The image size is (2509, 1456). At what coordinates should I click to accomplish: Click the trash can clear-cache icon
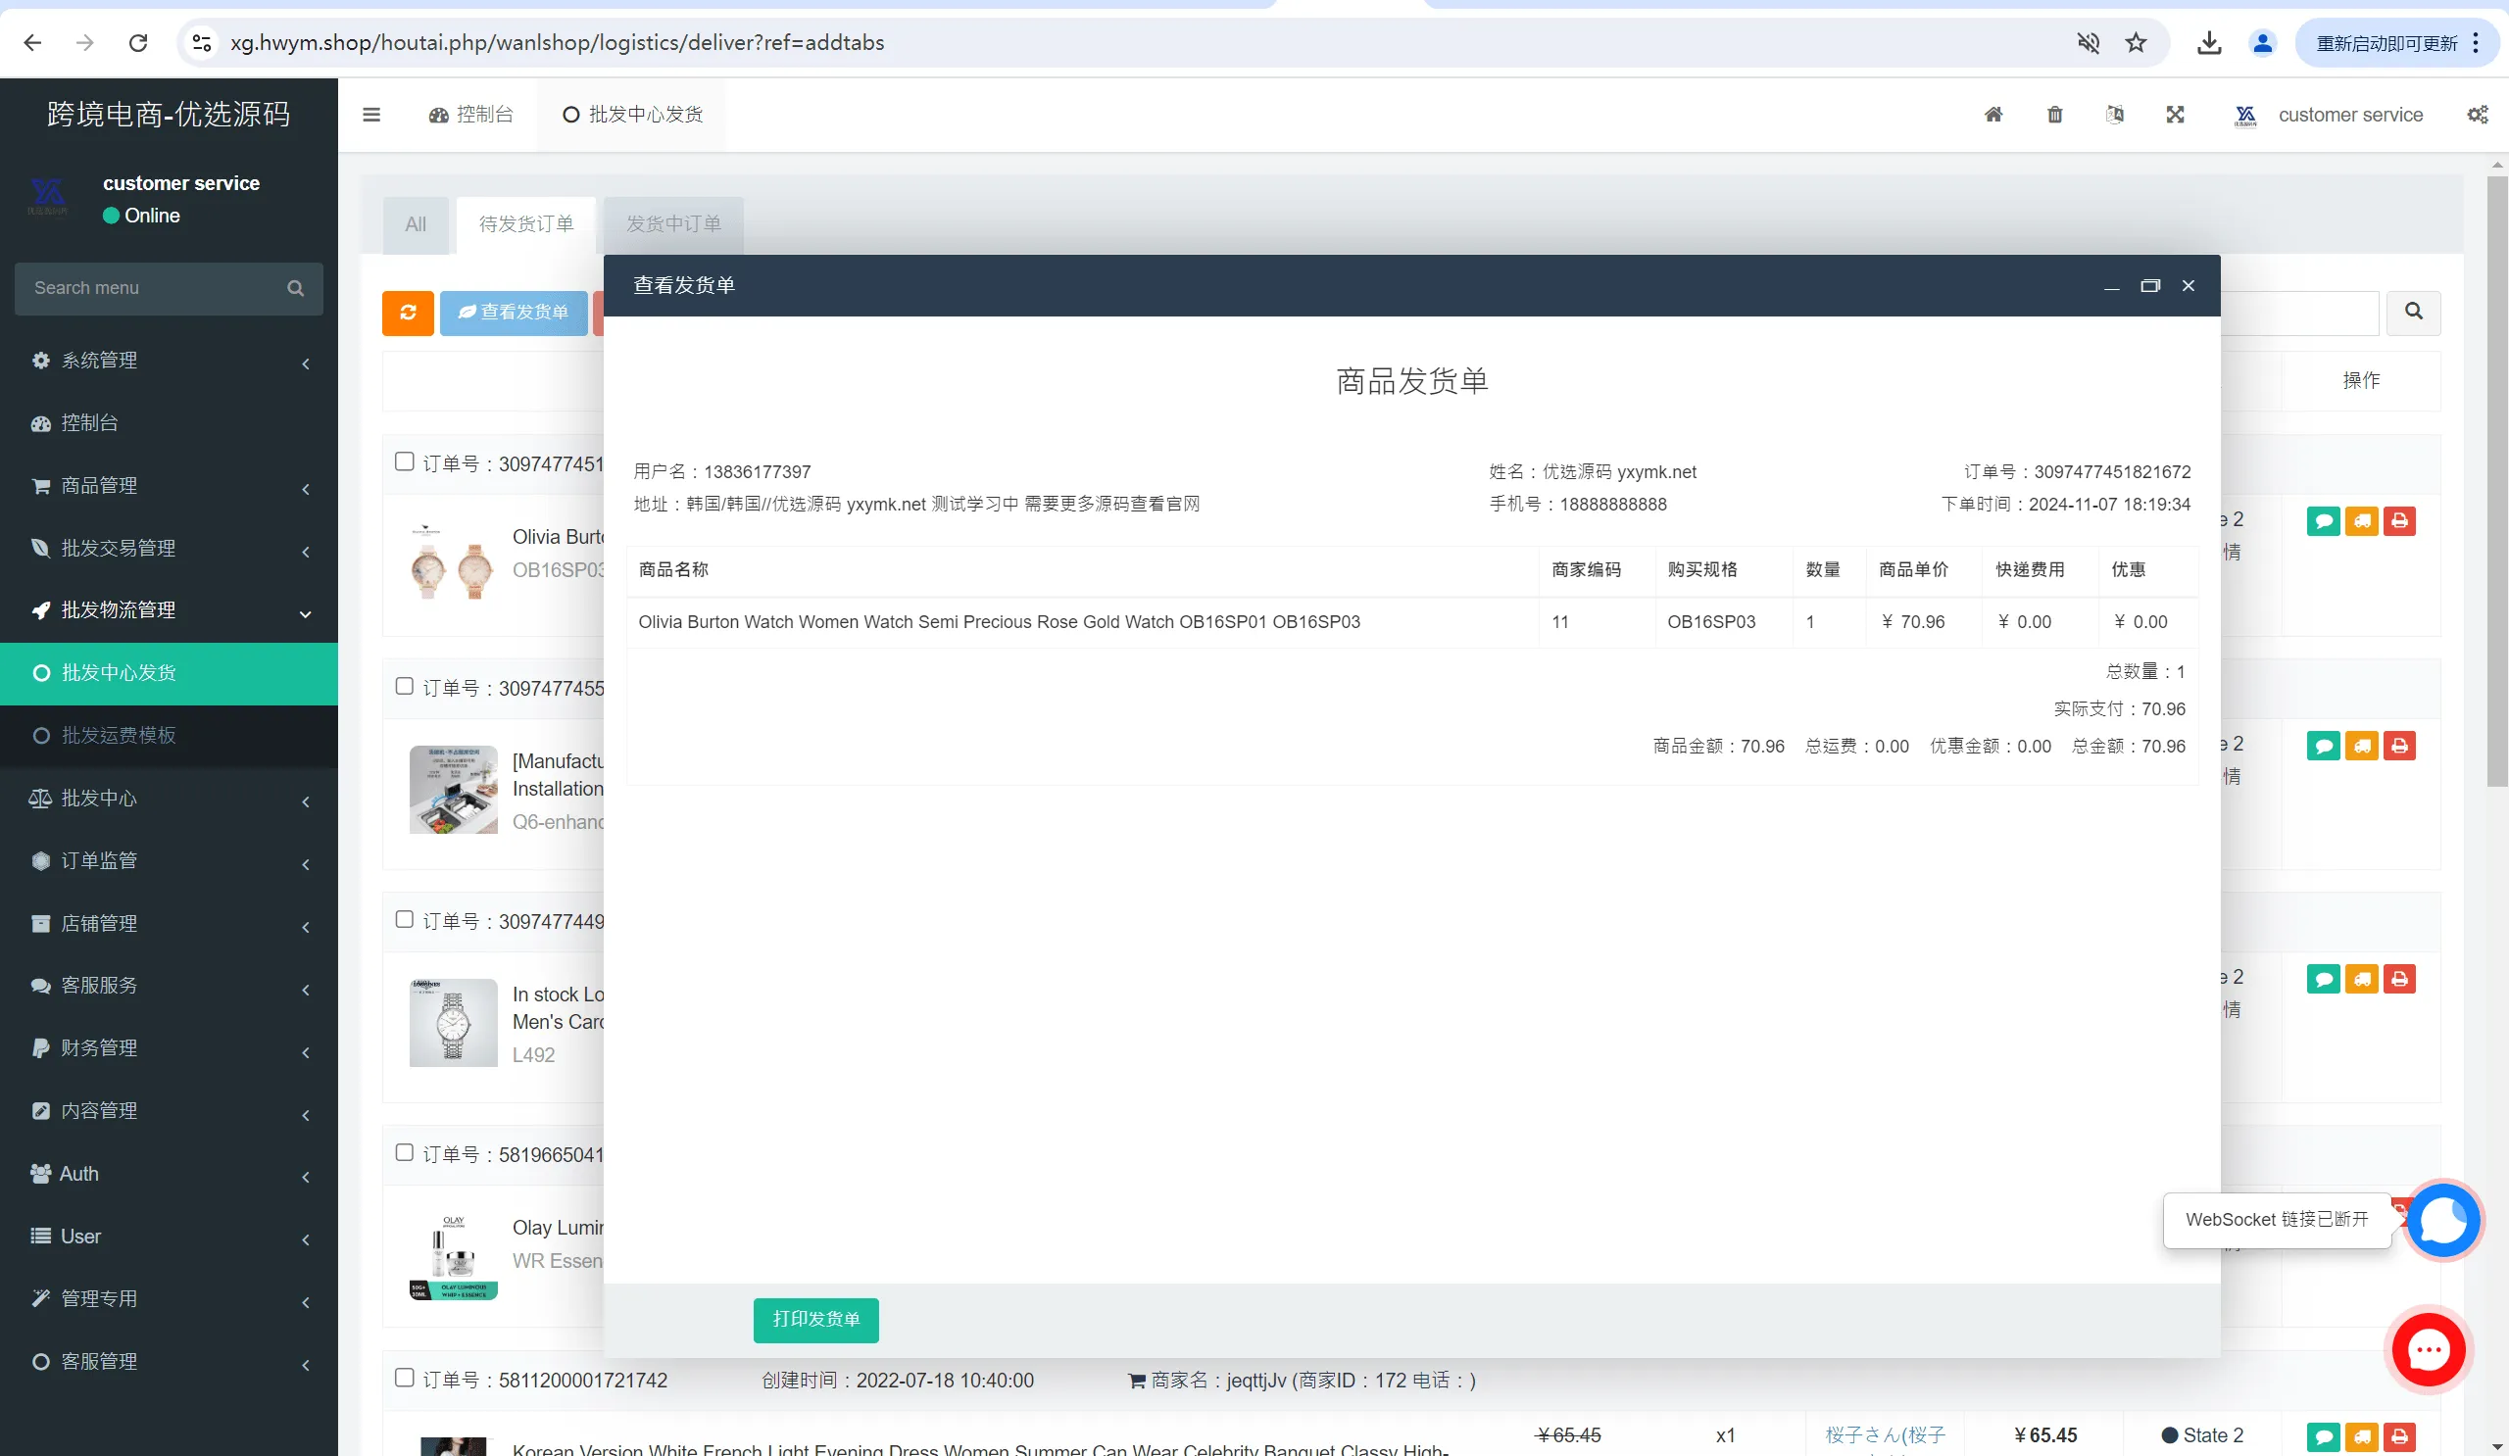click(x=2054, y=115)
